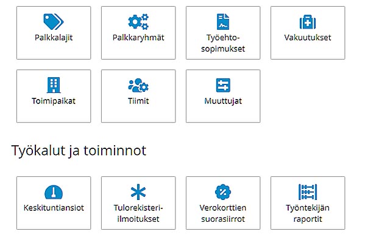Open the Palkkaryhmät tile label
The height and width of the screenshot is (234, 390).
(x=138, y=38)
